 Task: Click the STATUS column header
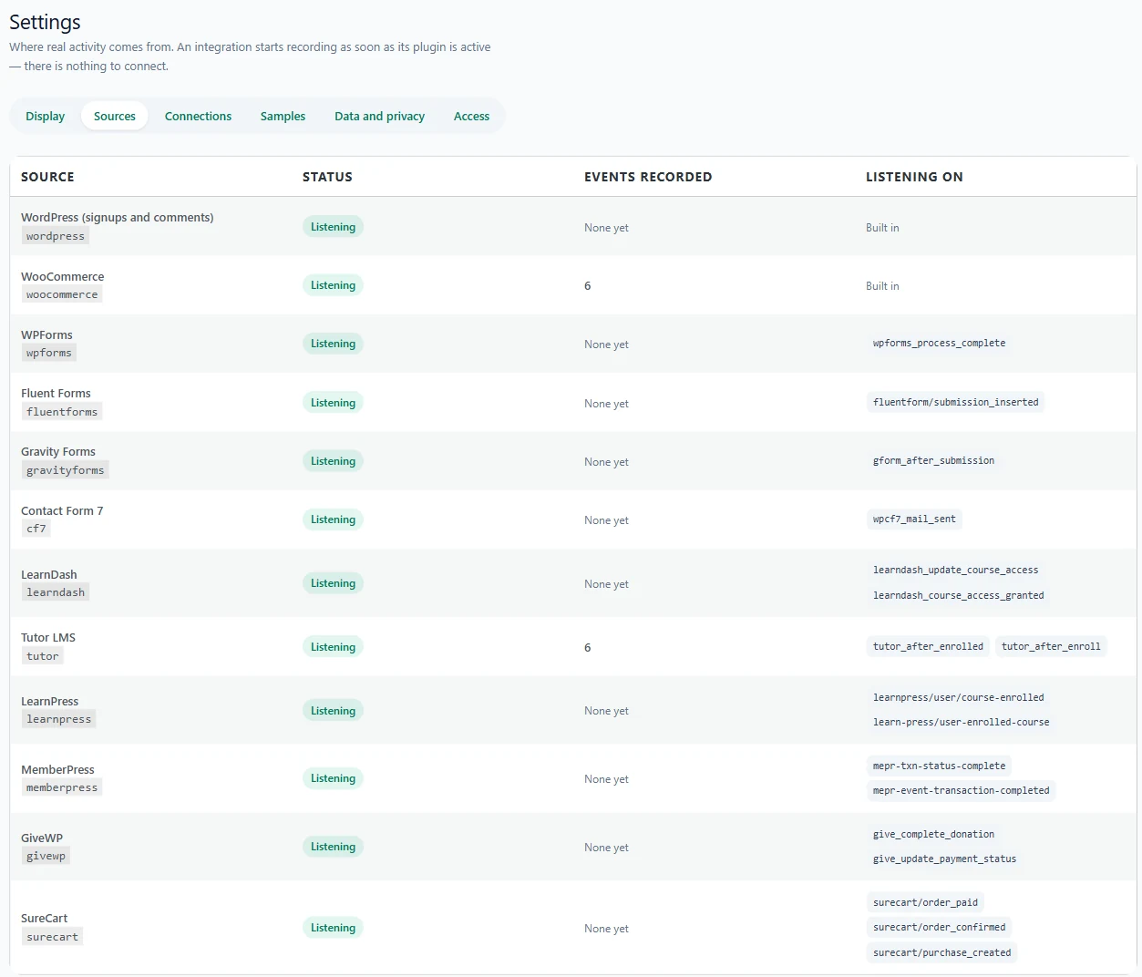pyautogui.click(x=327, y=177)
